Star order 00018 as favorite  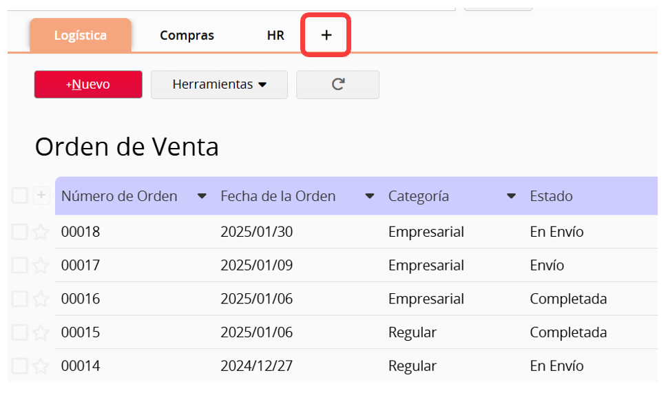point(41,232)
